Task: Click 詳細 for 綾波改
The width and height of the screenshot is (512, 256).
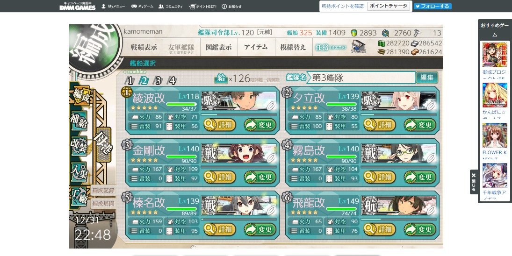Action: [219, 125]
